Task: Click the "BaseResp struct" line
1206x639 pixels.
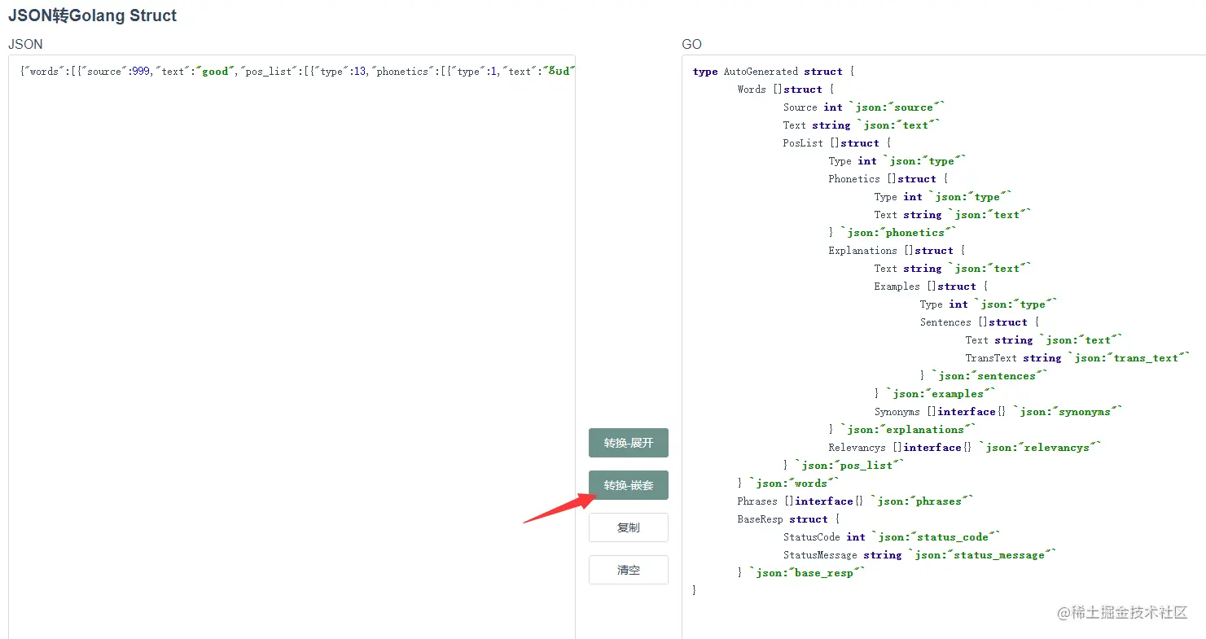Action: point(787,519)
